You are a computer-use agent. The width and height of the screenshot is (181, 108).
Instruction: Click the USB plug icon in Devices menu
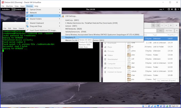(27, 16)
